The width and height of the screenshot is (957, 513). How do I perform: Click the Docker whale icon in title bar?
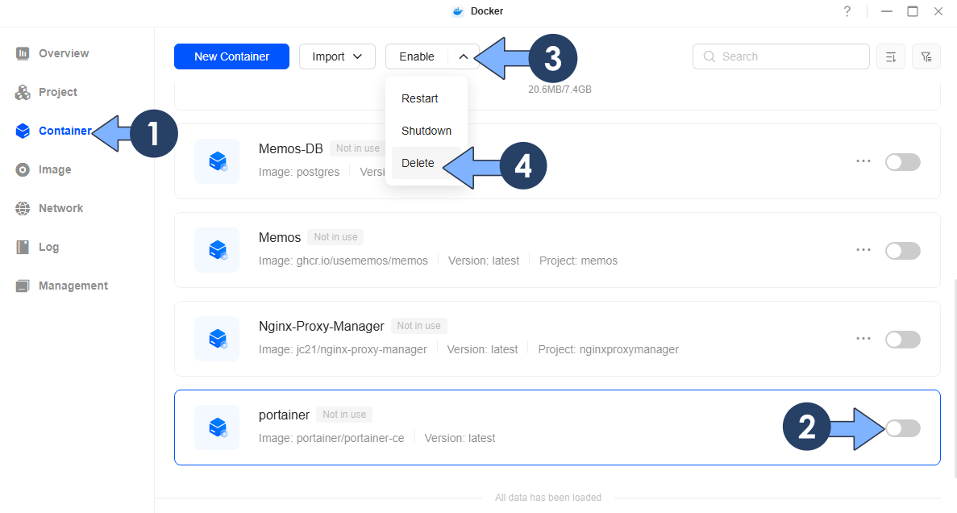pyautogui.click(x=458, y=11)
